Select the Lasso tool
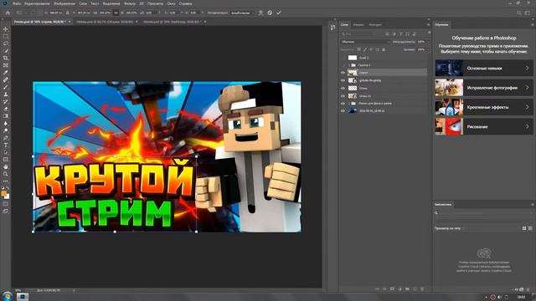 pos(6,43)
